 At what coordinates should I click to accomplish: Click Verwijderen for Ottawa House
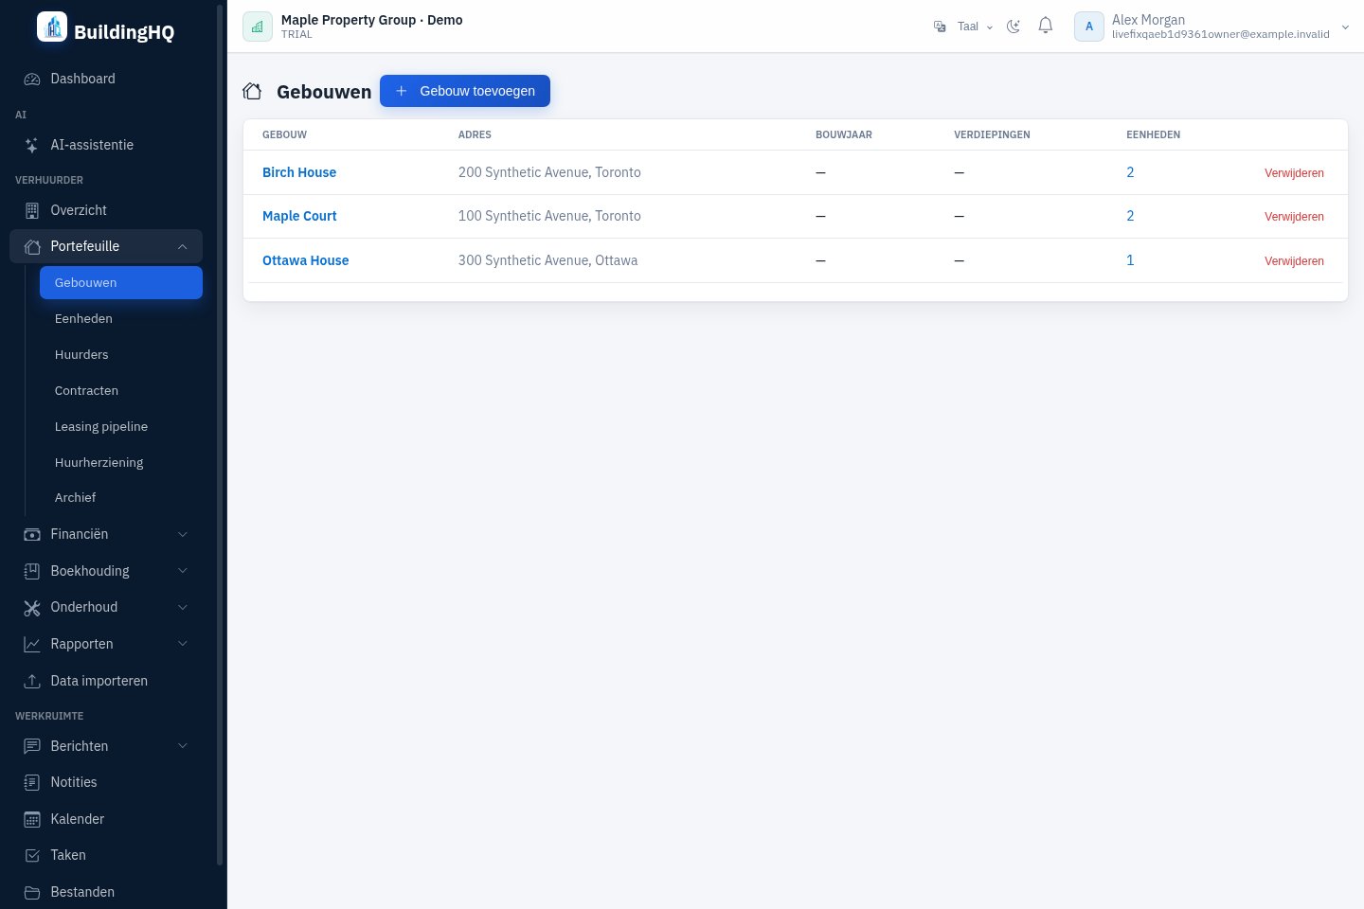[1294, 261]
